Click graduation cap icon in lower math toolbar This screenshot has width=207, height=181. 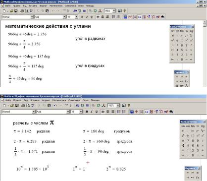[171, 112]
